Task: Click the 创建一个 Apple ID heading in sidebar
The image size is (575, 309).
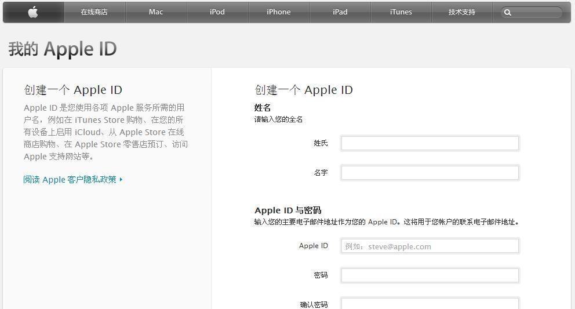Action: [73, 90]
